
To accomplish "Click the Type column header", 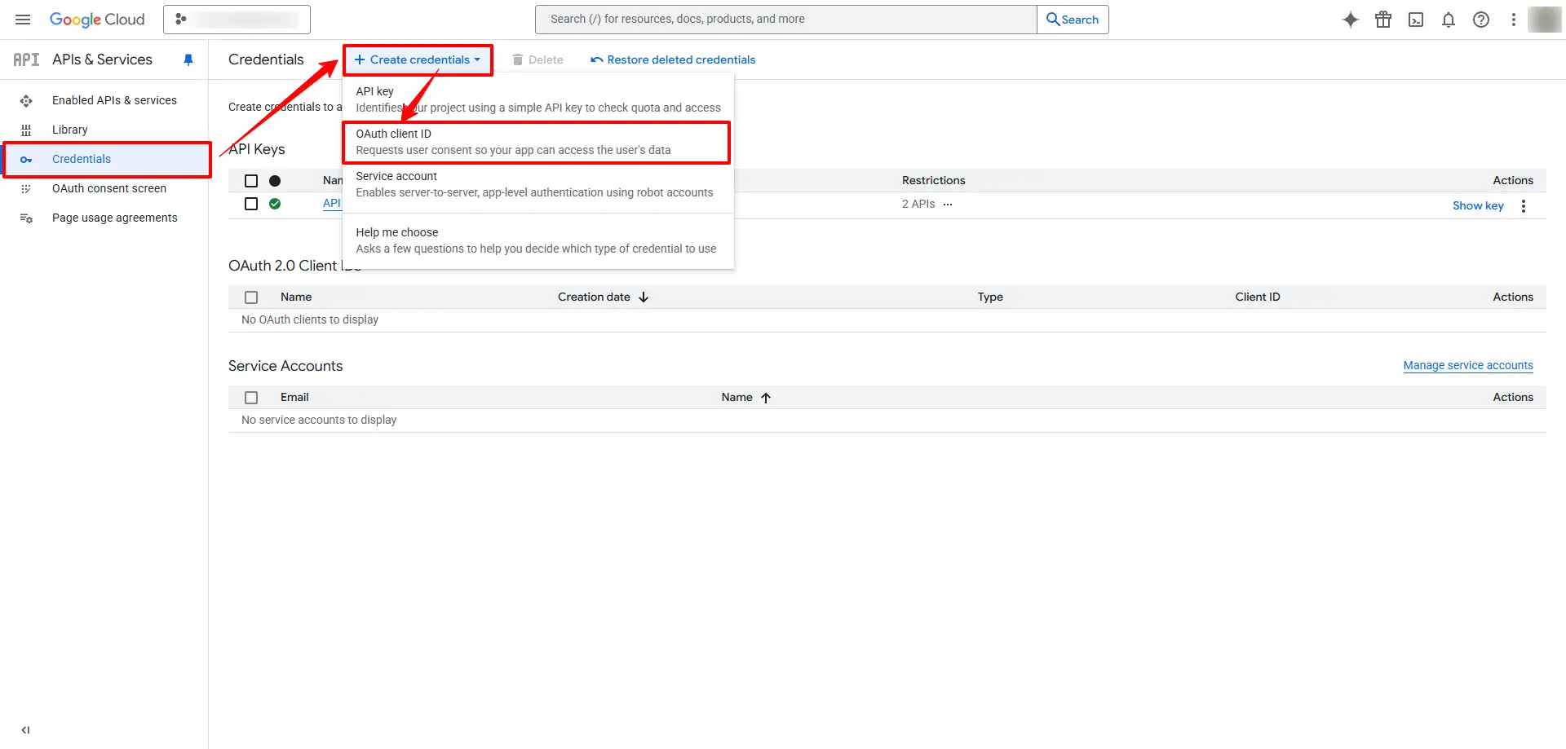I will (x=990, y=297).
